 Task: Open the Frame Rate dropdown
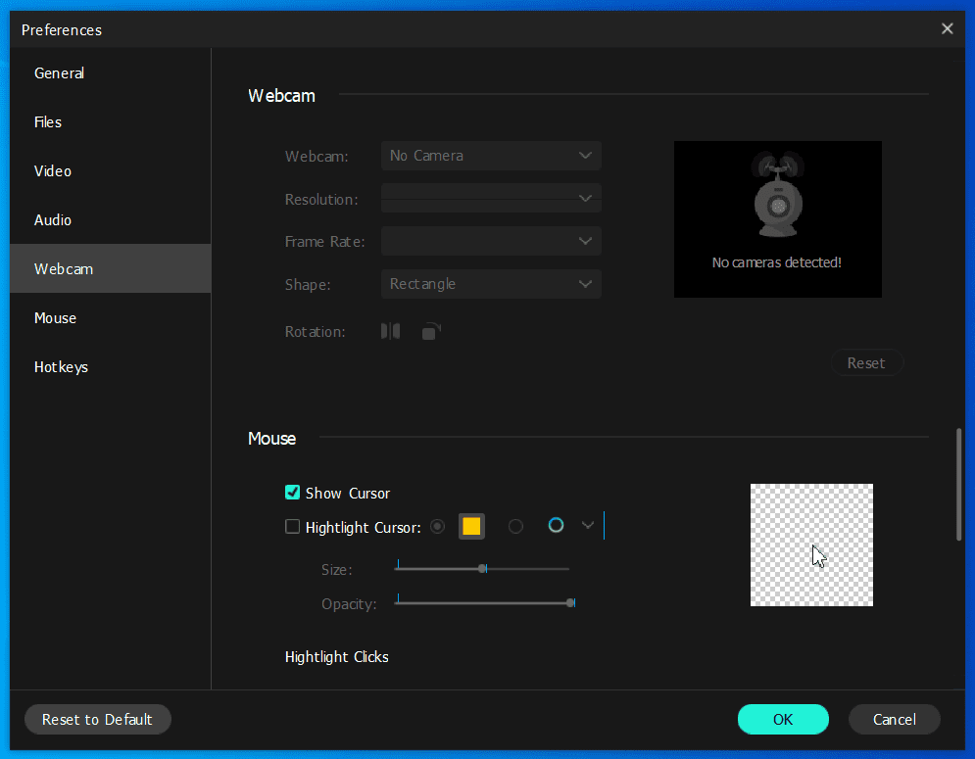(491, 241)
